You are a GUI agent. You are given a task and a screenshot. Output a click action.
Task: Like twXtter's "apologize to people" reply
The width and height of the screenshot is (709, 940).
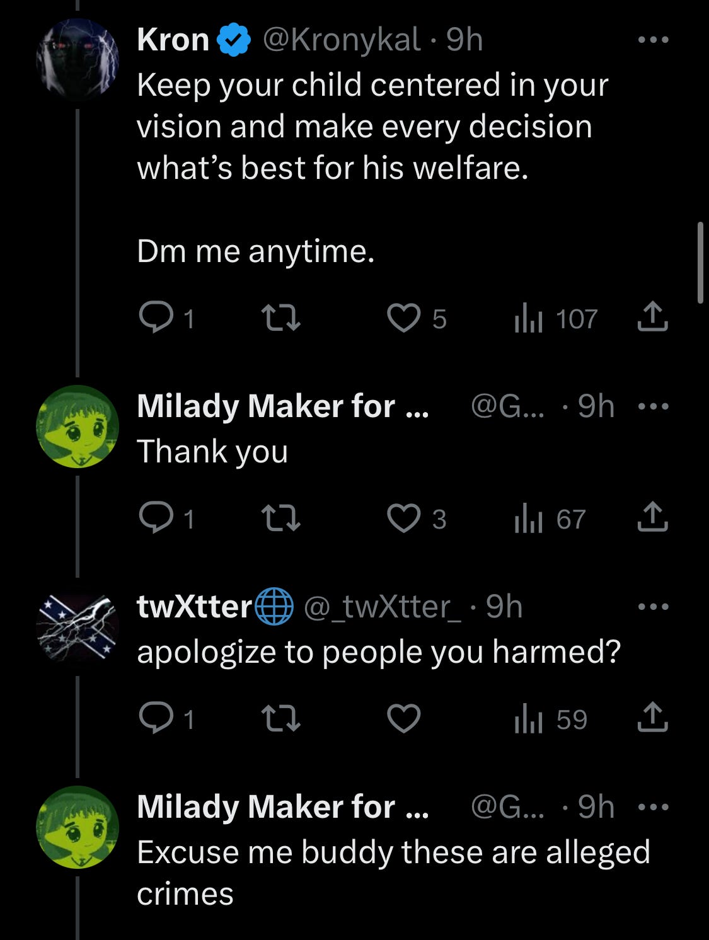click(x=403, y=719)
